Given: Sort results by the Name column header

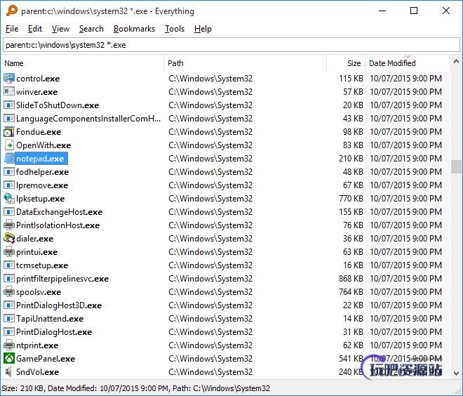Looking at the screenshot, I should pos(83,63).
